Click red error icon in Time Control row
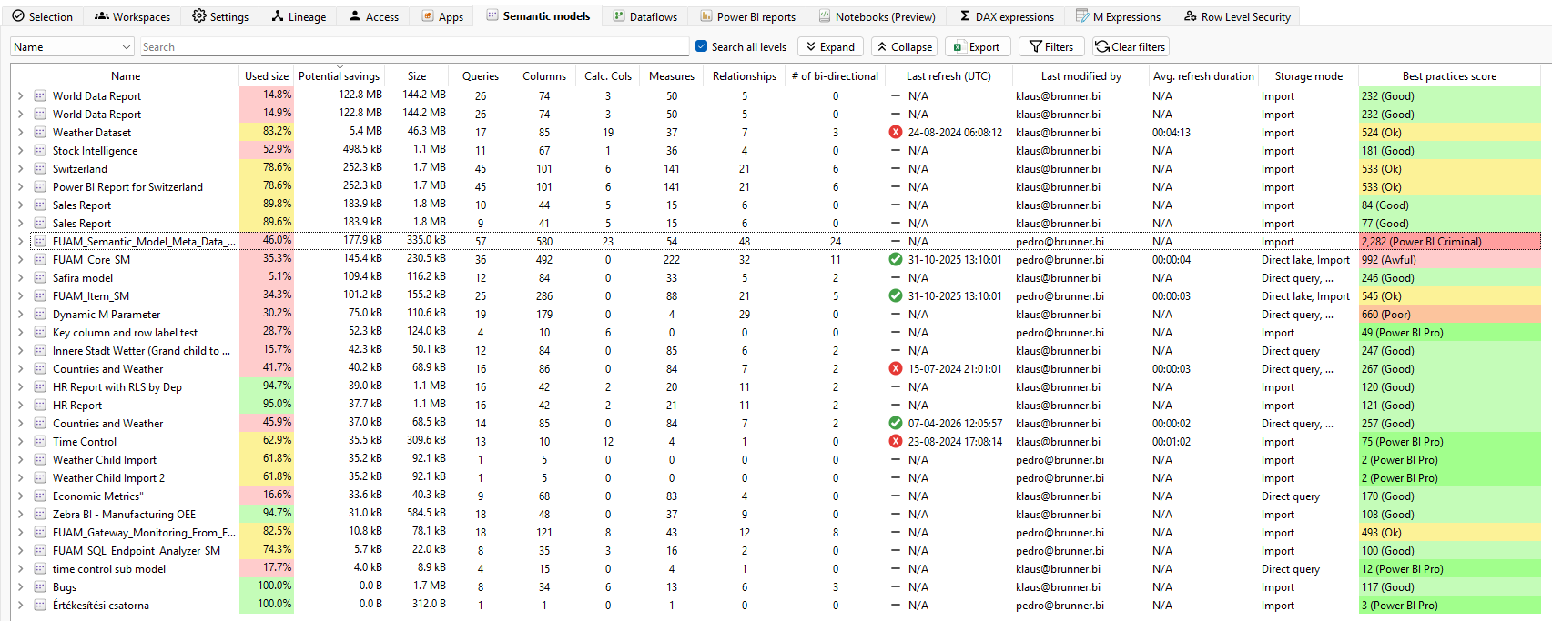1552x621 pixels. coord(896,441)
